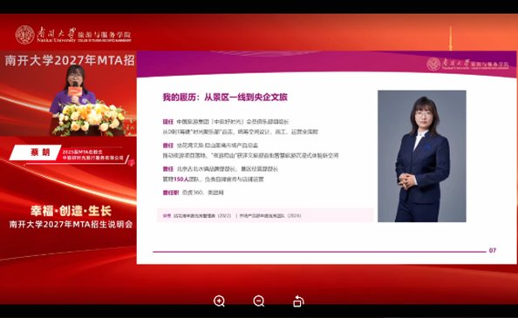Click the banner text 南开大学2027年MTA招
Viewport: 518px width, 318px height.
pos(70,60)
